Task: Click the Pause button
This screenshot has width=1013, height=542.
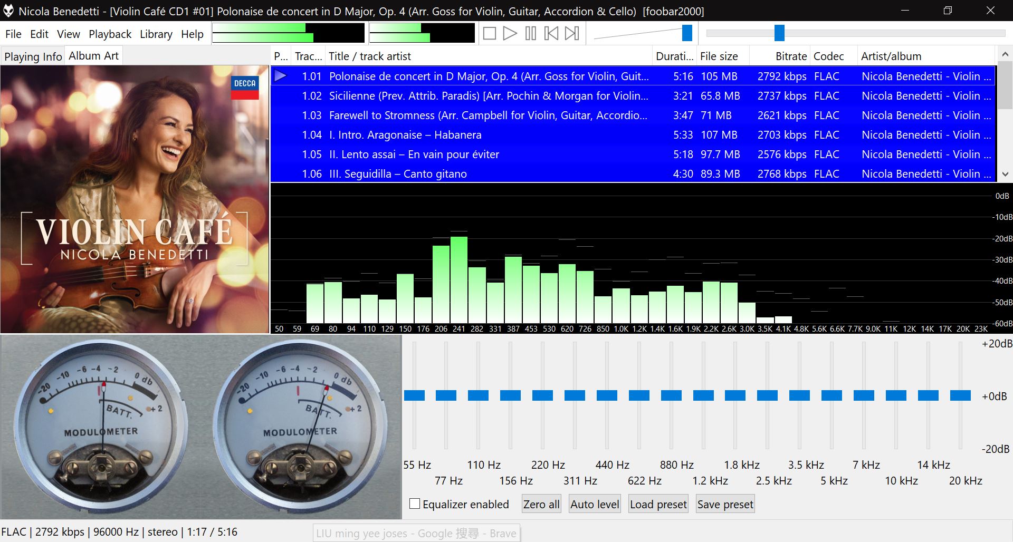Action: coord(531,34)
